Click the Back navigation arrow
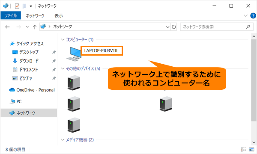 [x=7, y=27]
